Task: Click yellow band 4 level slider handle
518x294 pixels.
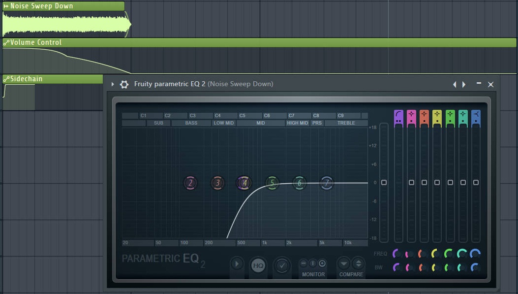Action: pyautogui.click(x=437, y=183)
